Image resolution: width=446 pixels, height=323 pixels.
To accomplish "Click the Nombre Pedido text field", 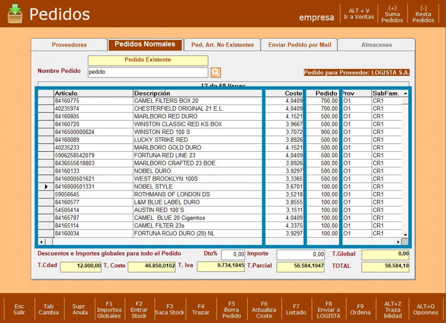I will pos(148,72).
